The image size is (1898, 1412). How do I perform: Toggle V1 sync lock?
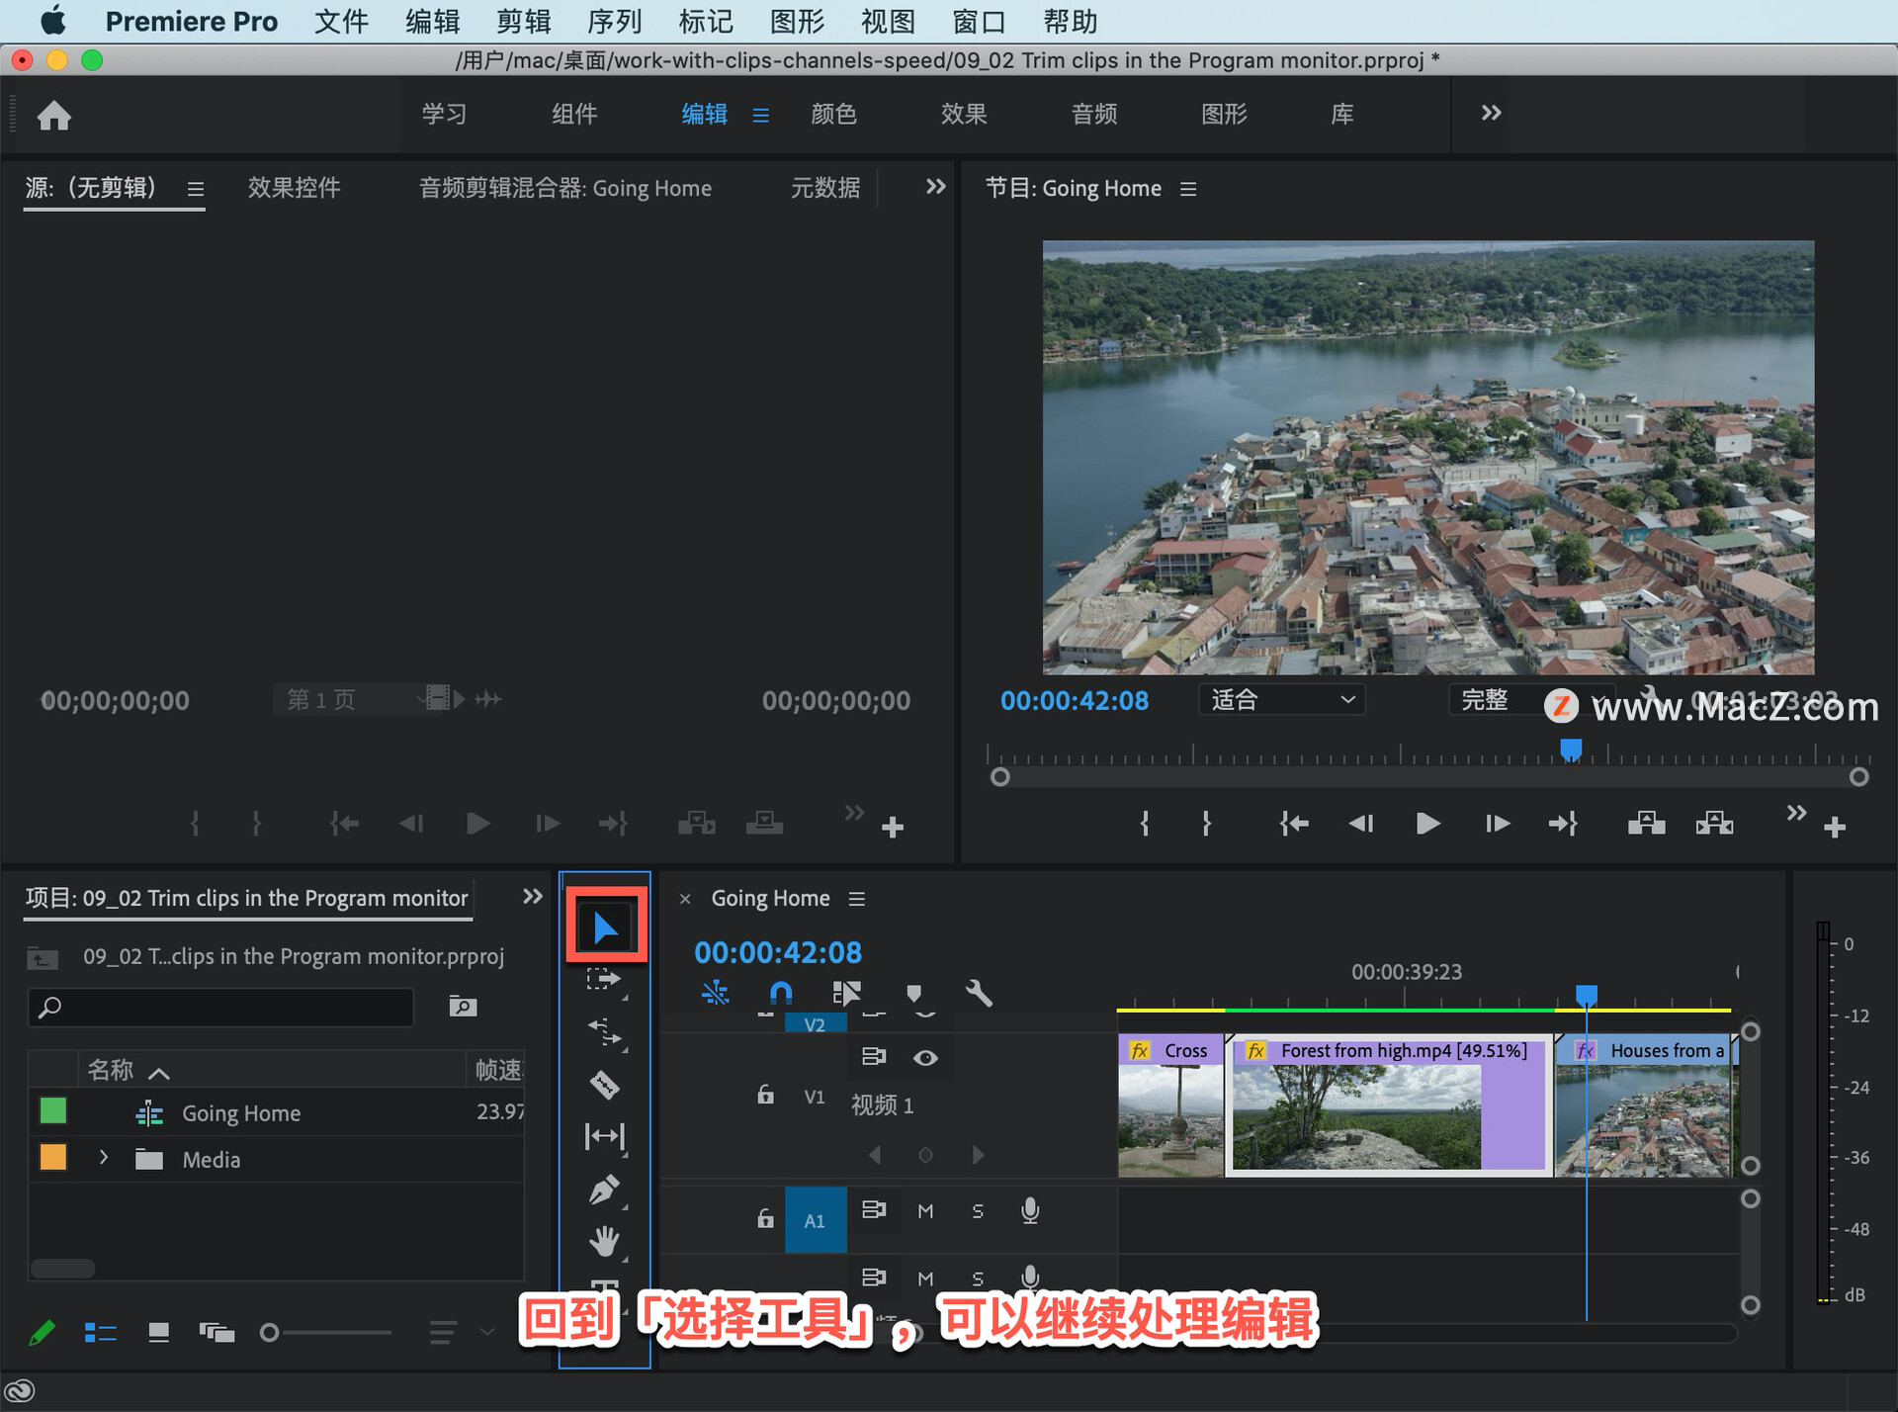coord(874,1057)
